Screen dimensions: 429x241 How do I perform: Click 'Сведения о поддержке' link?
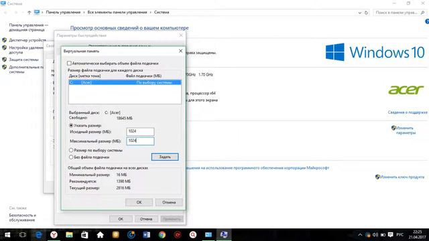tap(408, 112)
